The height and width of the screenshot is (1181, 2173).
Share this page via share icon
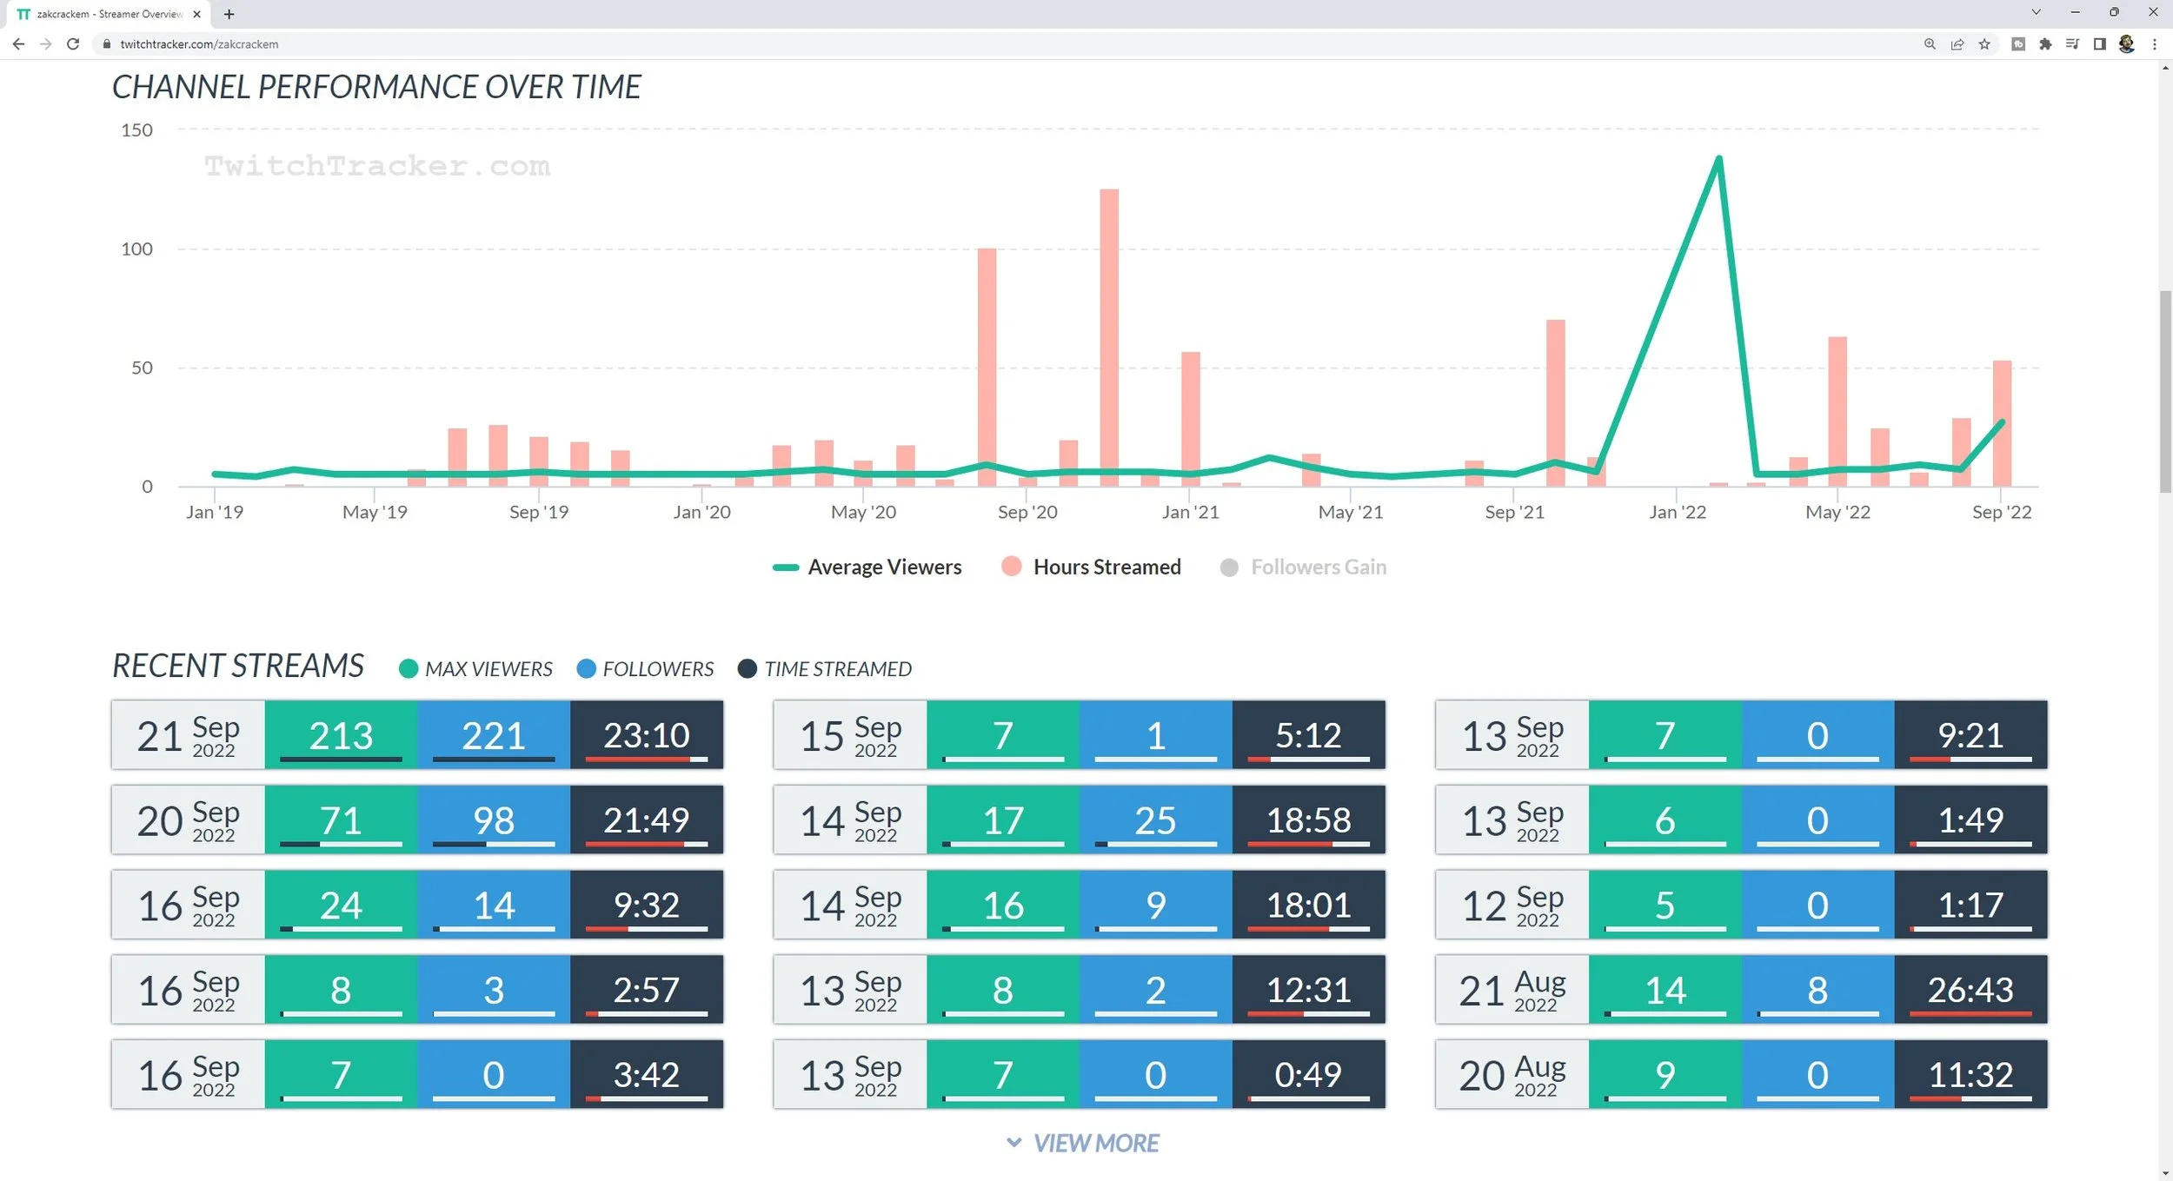(1957, 44)
